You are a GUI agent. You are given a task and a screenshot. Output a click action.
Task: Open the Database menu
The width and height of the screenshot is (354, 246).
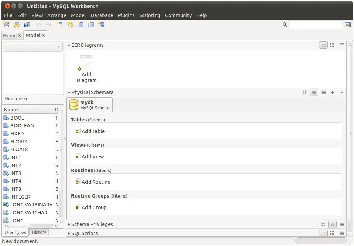(102, 15)
